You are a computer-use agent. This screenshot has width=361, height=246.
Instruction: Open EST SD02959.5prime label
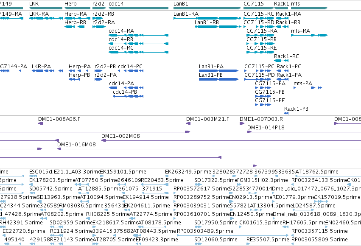(71, 223)
